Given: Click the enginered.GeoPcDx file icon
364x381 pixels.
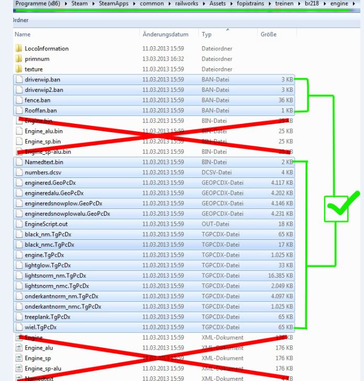Looking at the screenshot, I should click(x=19, y=183).
